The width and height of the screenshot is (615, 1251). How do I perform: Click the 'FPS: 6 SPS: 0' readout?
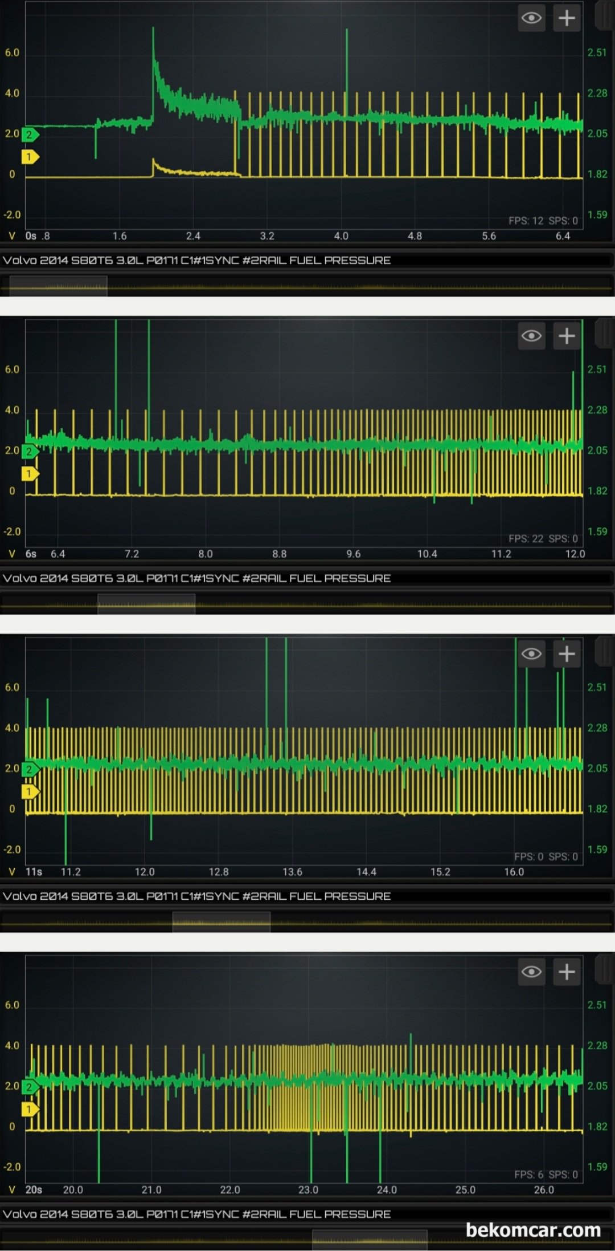point(546,1174)
